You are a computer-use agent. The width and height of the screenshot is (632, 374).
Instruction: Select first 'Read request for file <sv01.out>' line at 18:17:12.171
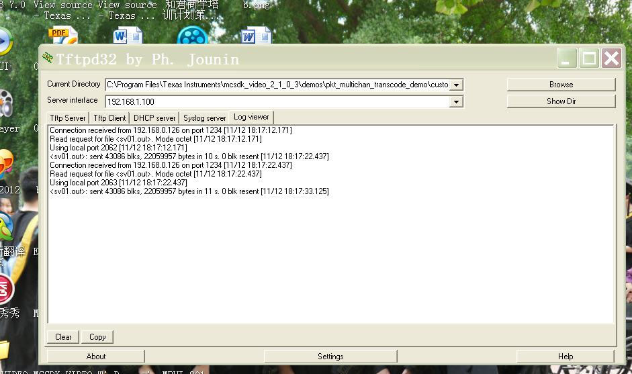(x=156, y=139)
